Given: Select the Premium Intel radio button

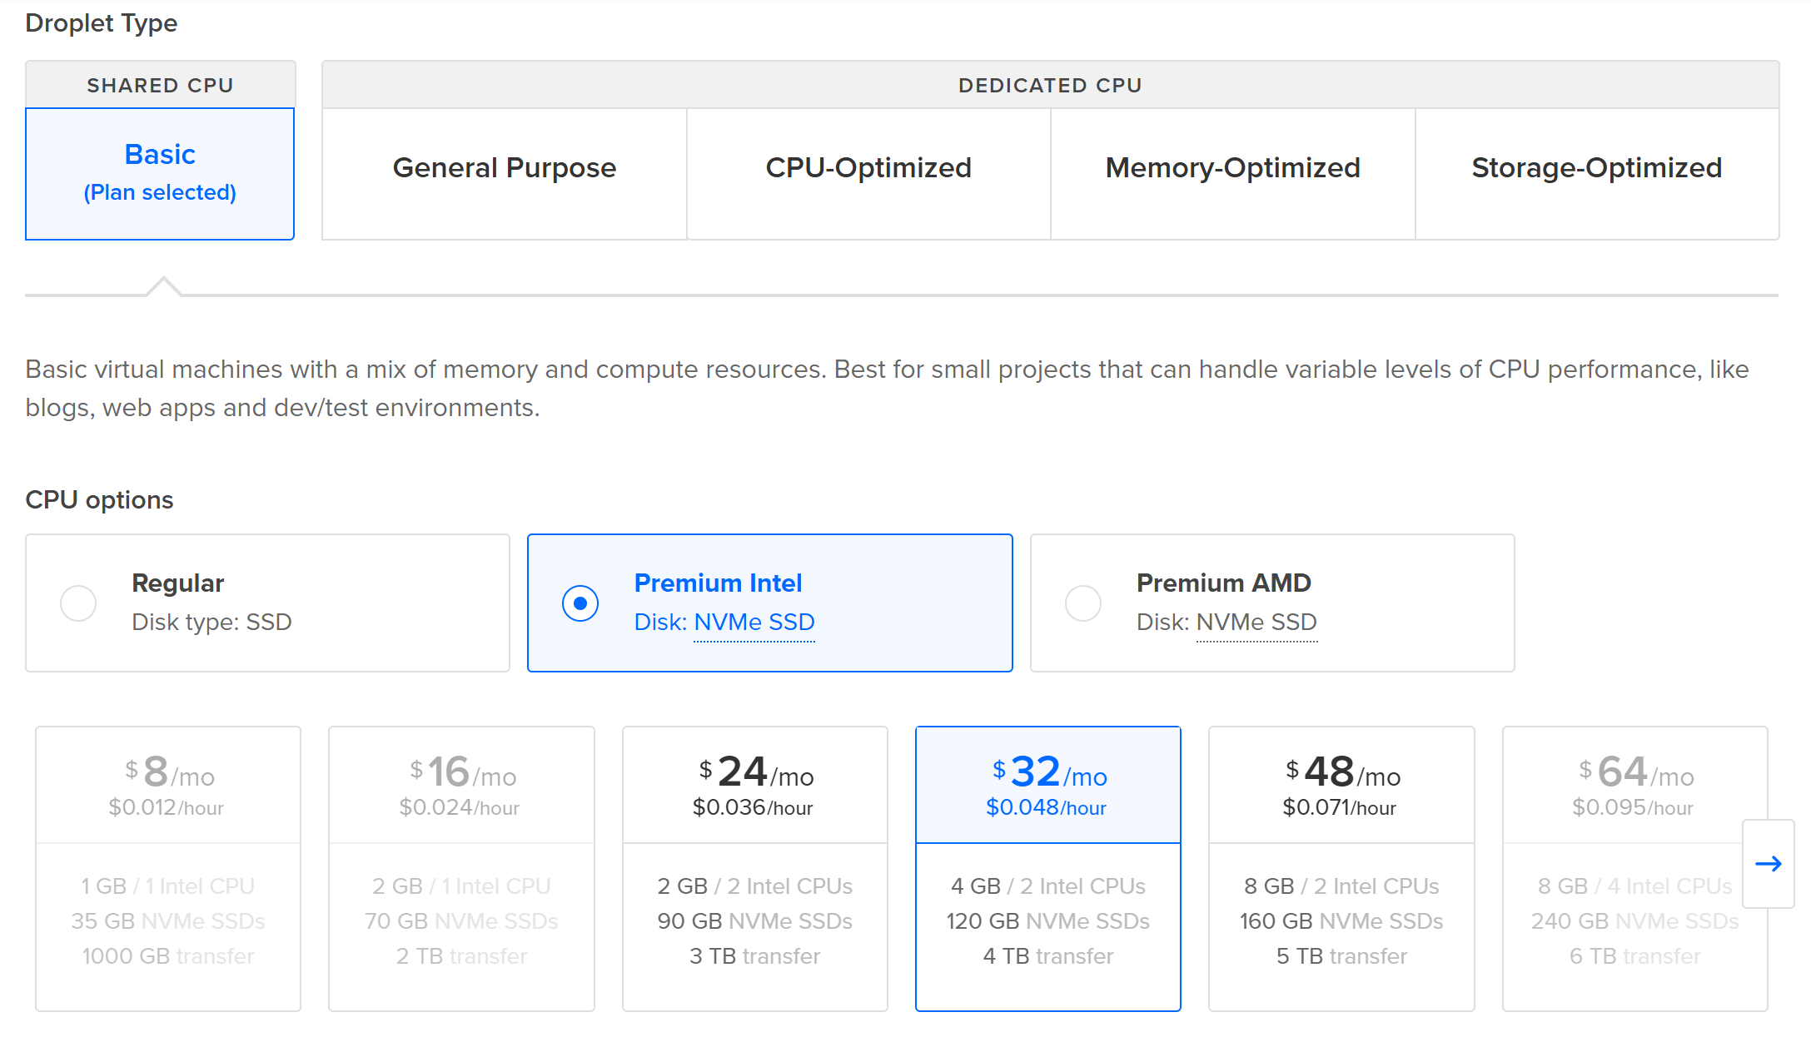Looking at the screenshot, I should [x=580, y=603].
